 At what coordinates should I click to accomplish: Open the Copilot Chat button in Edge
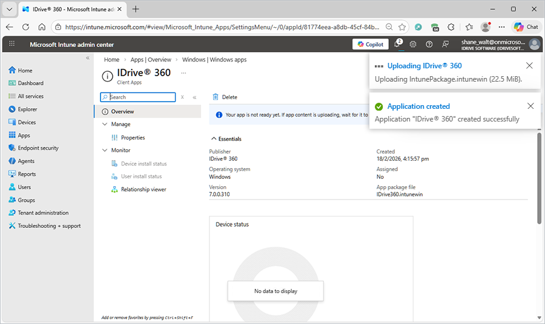pyautogui.click(x=526, y=27)
